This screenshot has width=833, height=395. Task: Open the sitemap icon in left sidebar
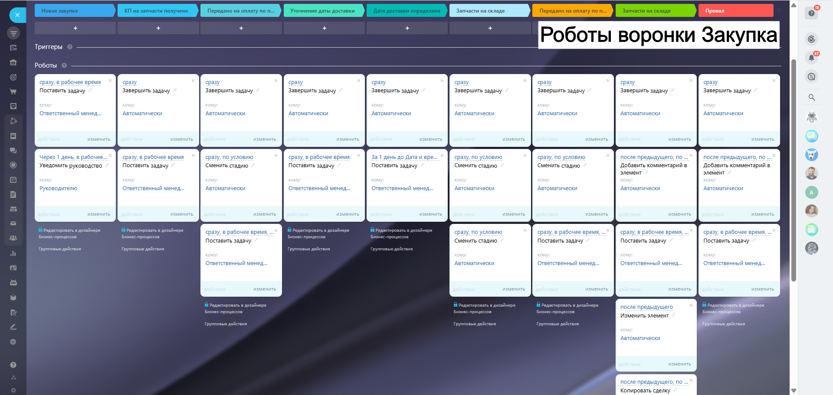(x=13, y=378)
